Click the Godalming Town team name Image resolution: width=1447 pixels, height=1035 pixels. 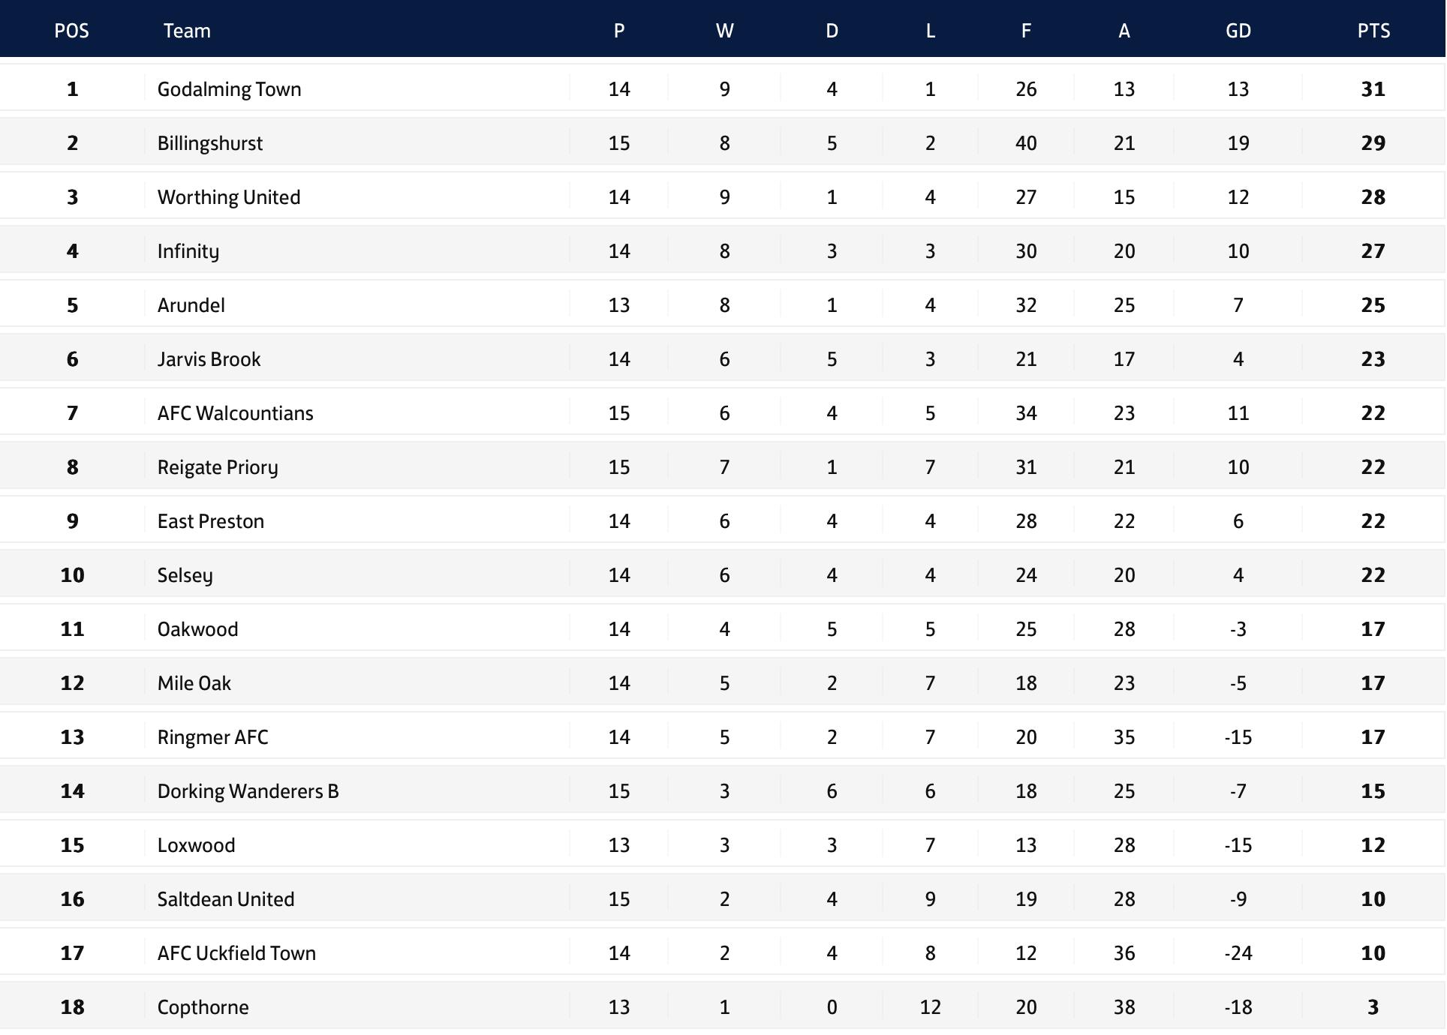pos(229,89)
